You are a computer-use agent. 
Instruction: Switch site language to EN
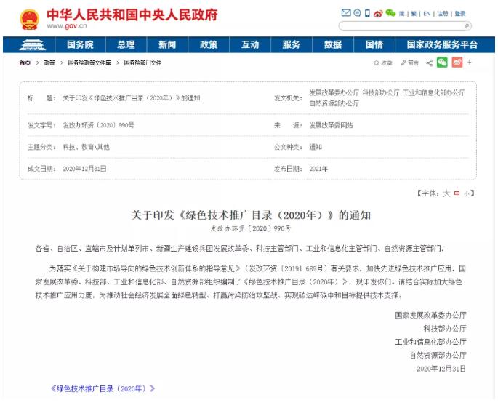427,14
